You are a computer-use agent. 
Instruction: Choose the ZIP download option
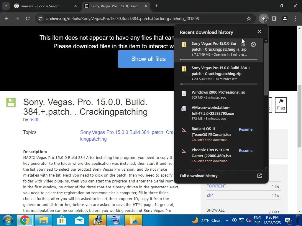click(x=210, y=195)
